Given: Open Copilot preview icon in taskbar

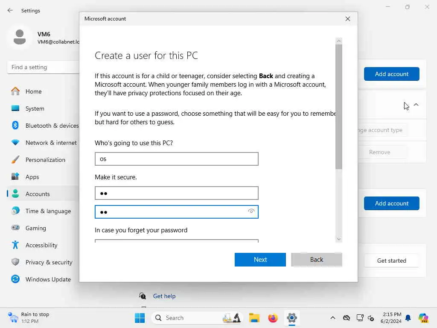Looking at the screenshot, I should pos(423,318).
